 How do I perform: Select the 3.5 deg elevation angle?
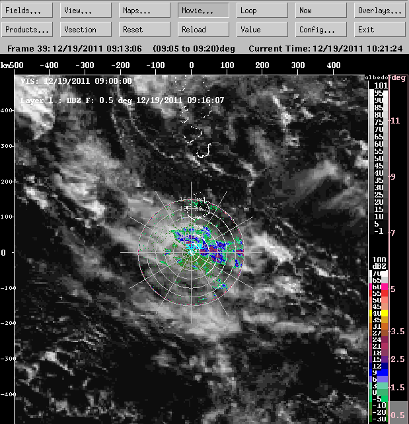pyautogui.click(x=398, y=331)
